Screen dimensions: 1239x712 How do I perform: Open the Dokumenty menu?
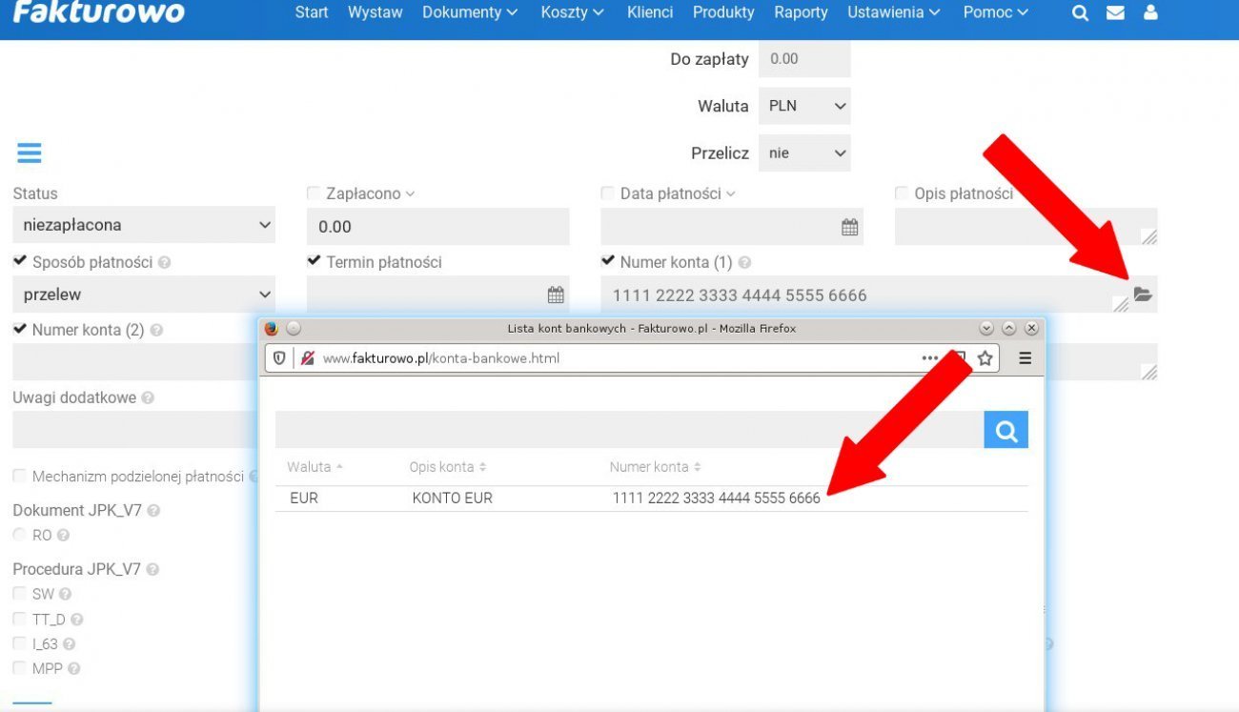pos(469,13)
